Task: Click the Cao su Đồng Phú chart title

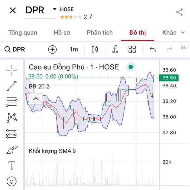Action: pyautogui.click(x=74, y=67)
